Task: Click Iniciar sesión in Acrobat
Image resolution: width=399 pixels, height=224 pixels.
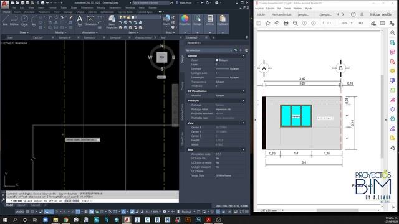Action: 381,14
